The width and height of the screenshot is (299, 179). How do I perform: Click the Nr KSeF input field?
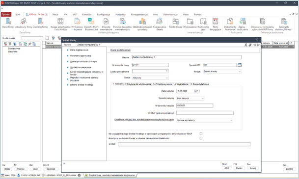205,113
